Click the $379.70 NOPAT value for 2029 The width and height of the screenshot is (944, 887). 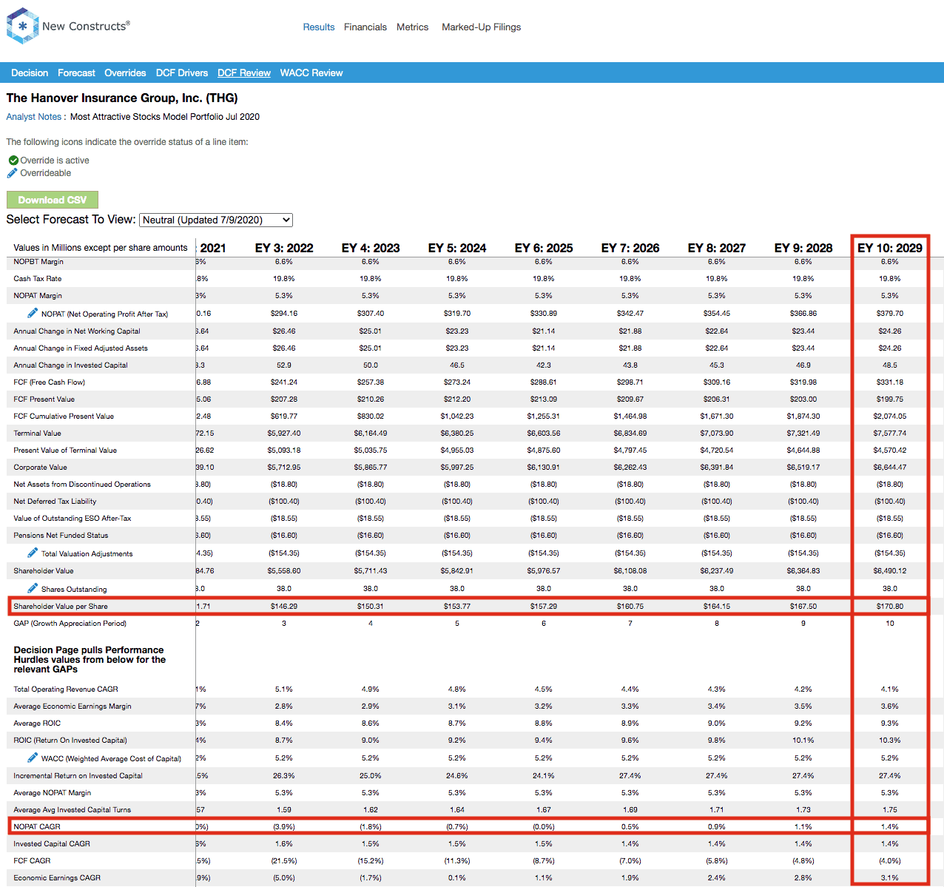tap(890, 313)
